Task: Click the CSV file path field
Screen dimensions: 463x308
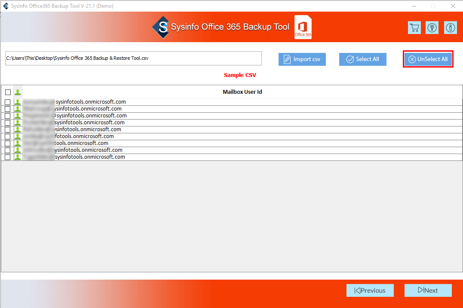Action: point(133,58)
